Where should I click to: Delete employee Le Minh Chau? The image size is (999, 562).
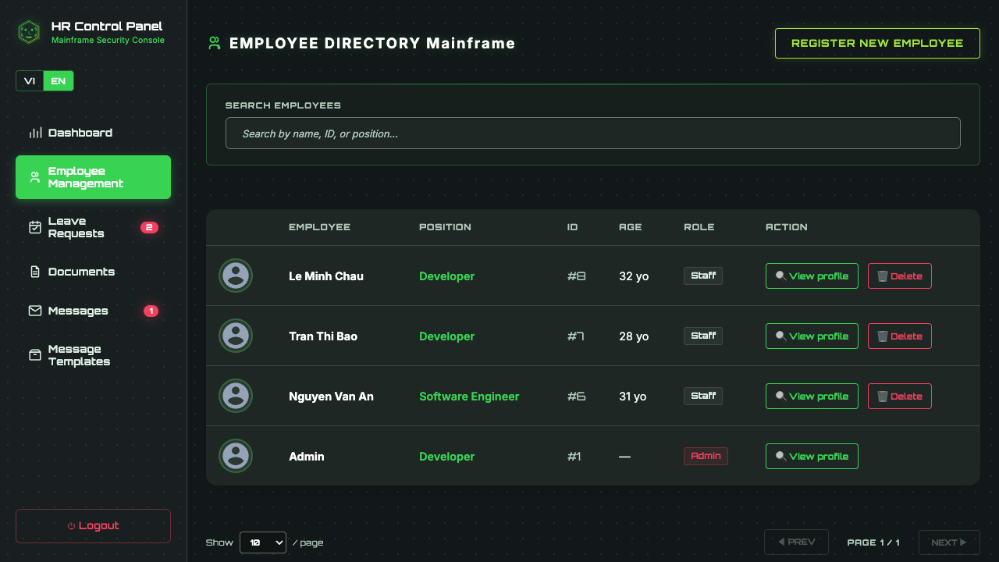coord(900,276)
